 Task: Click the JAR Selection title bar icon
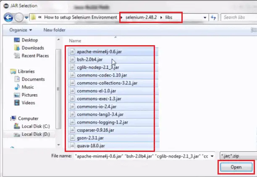tap(6, 6)
